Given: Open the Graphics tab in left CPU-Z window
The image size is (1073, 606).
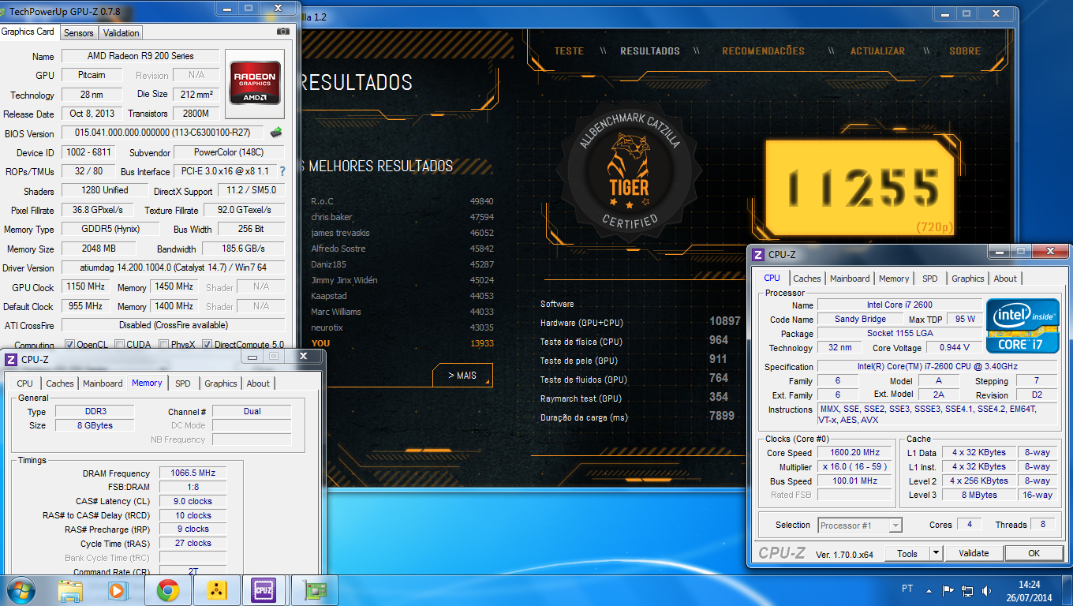Looking at the screenshot, I should 220,383.
